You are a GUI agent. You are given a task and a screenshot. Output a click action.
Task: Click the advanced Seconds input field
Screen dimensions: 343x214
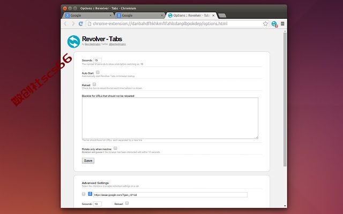pyautogui.click(x=98, y=204)
